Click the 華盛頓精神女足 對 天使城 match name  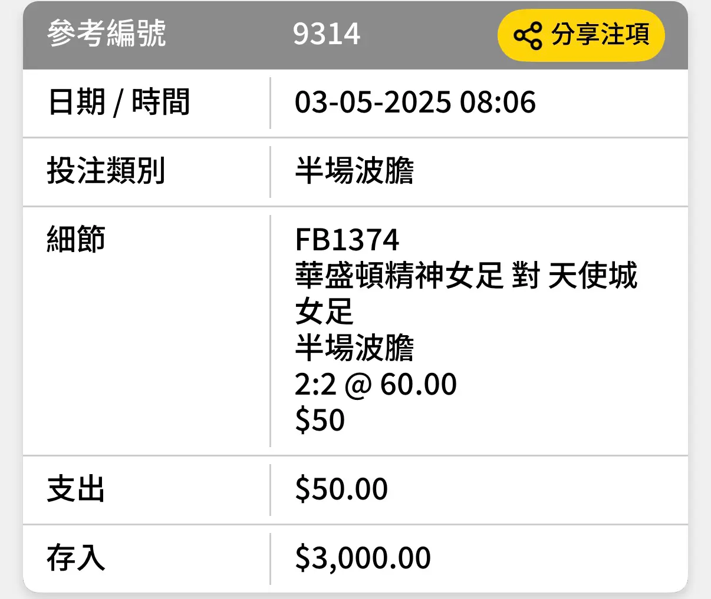coord(466,275)
